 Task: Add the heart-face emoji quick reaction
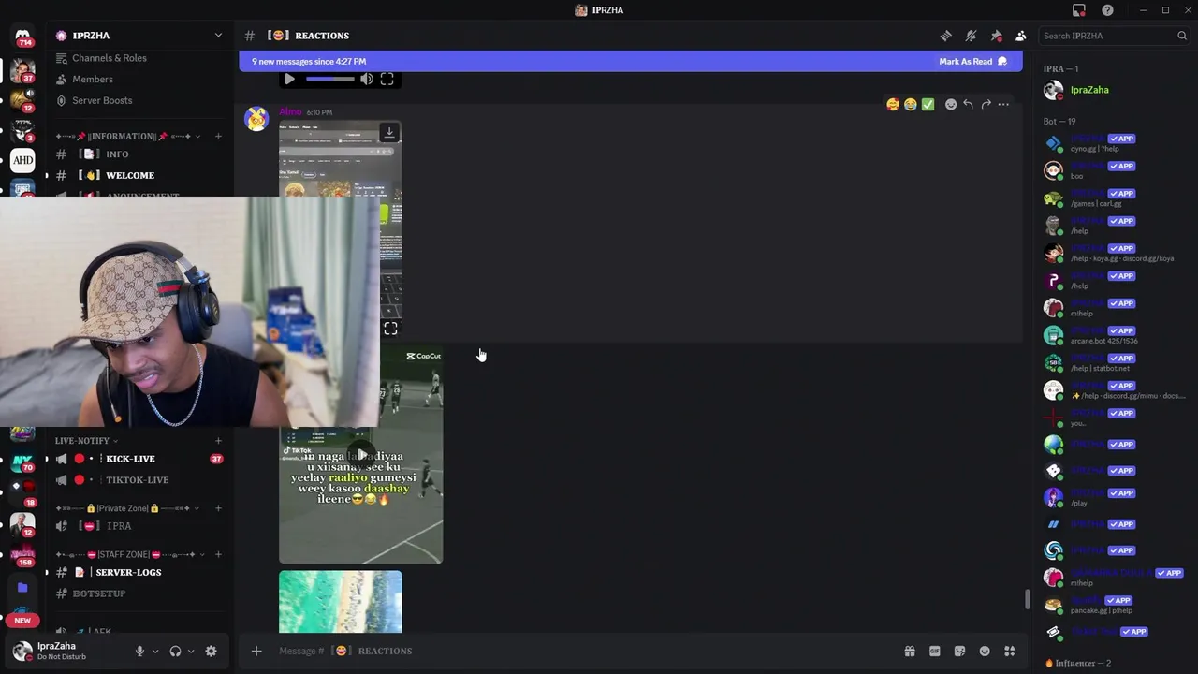tap(893, 105)
